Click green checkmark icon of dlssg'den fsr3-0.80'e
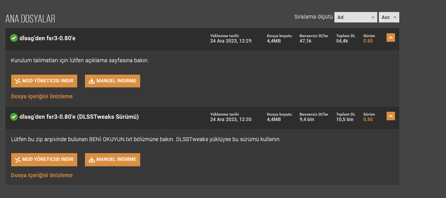This screenshot has height=198, width=446. tap(14, 38)
